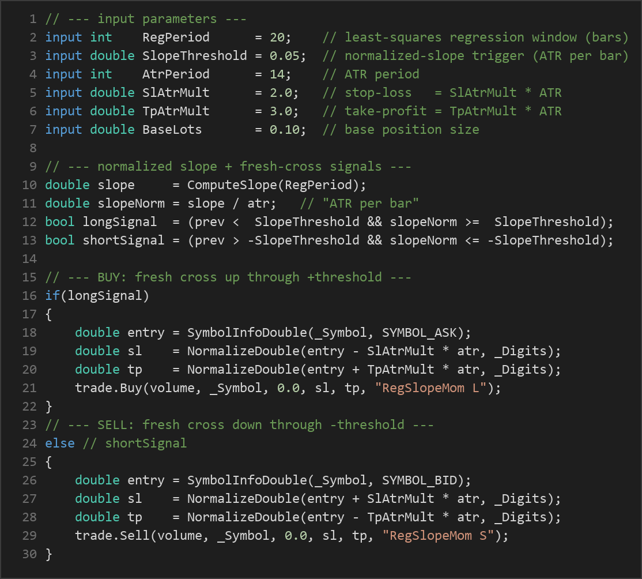642x579 pixels.
Task: Click the "input parameters" comment on line 1
Action: point(146,19)
